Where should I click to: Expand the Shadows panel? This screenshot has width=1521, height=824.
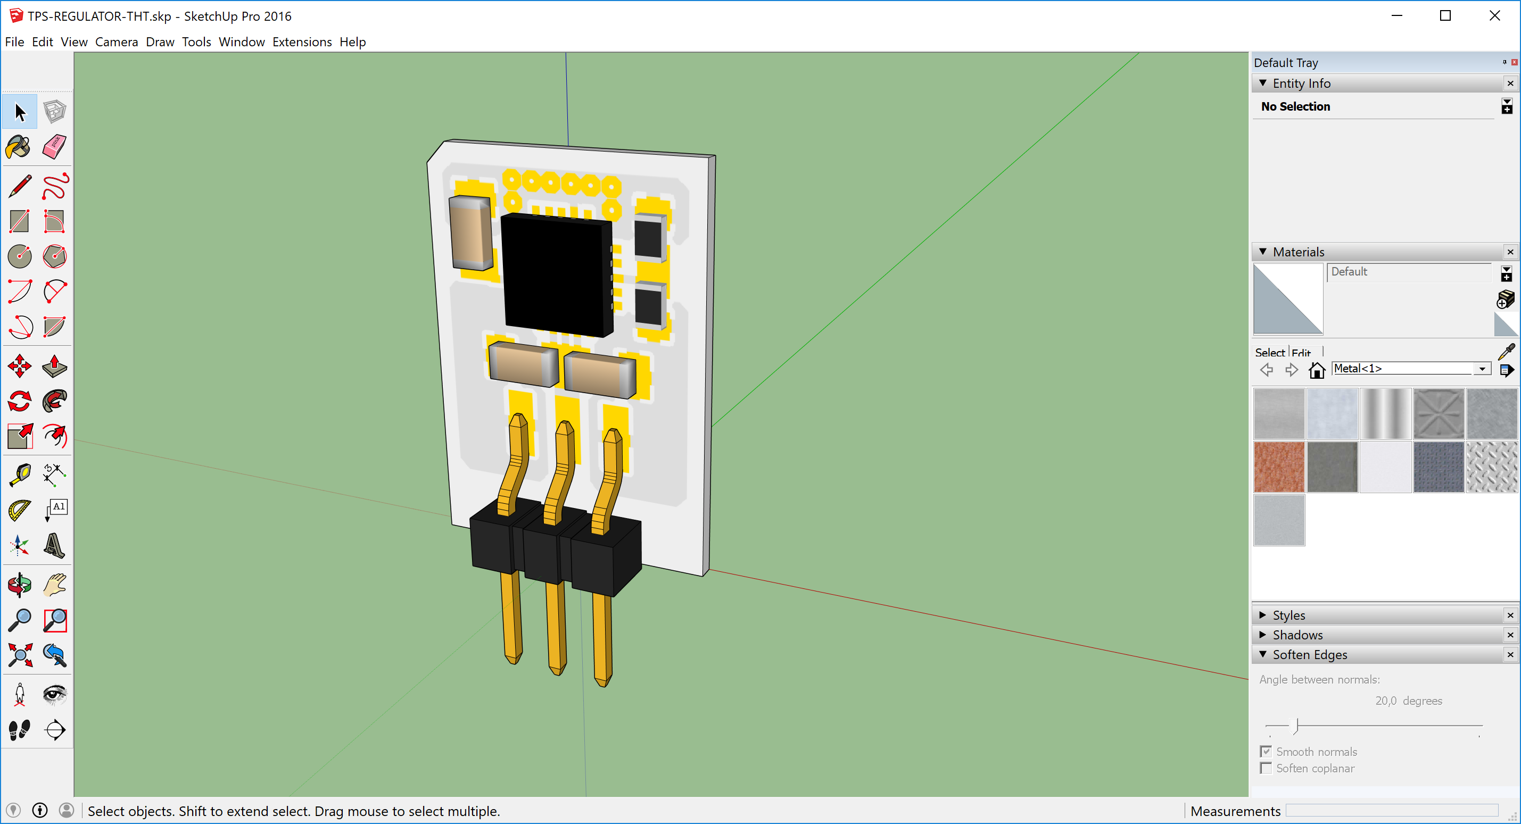tap(1263, 635)
